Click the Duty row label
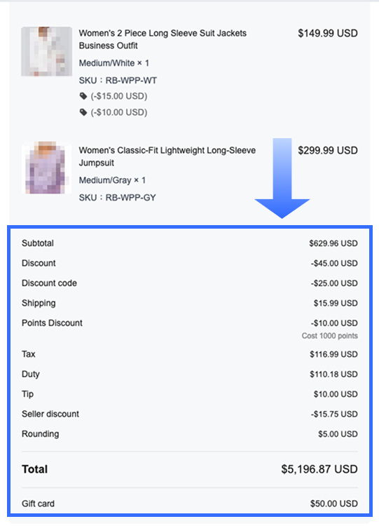Image resolution: width=379 pixels, height=526 pixels. [31, 374]
